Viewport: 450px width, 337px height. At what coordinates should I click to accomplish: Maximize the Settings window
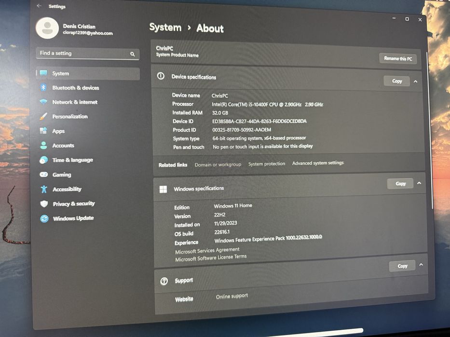coord(407,19)
